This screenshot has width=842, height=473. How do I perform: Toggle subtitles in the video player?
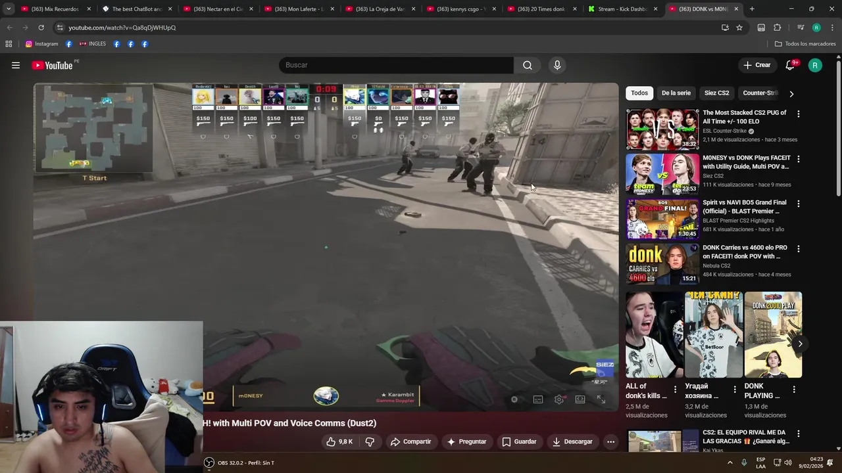point(538,399)
